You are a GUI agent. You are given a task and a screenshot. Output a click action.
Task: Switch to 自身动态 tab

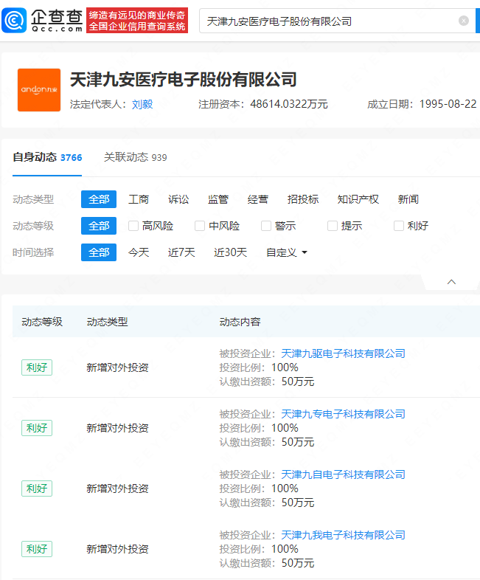tap(47, 157)
